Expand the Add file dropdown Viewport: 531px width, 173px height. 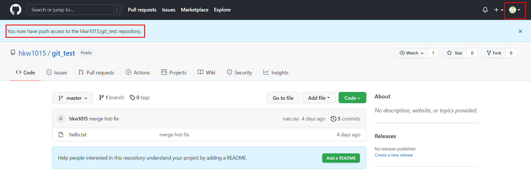pos(319,98)
